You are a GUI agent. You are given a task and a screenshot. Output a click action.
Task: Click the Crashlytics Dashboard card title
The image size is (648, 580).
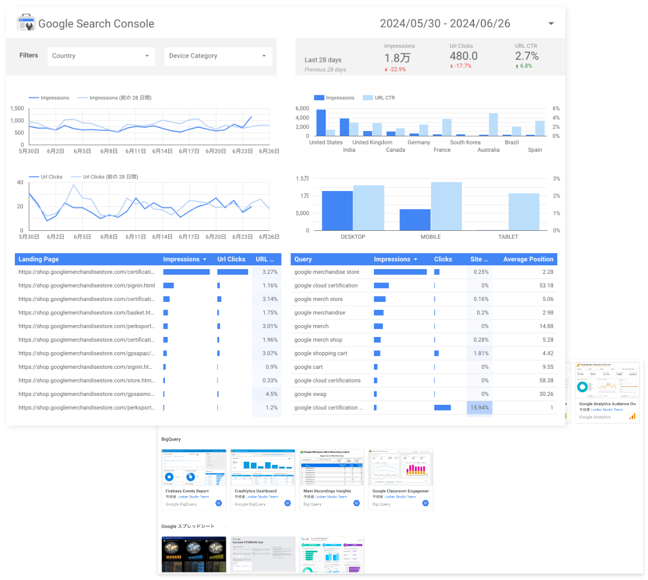256,491
